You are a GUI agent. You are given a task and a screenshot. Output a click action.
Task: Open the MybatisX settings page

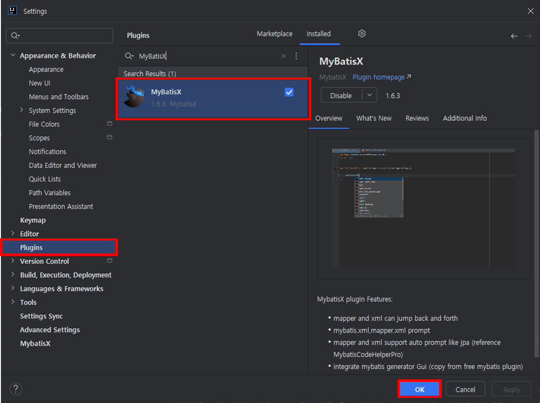tap(35, 344)
